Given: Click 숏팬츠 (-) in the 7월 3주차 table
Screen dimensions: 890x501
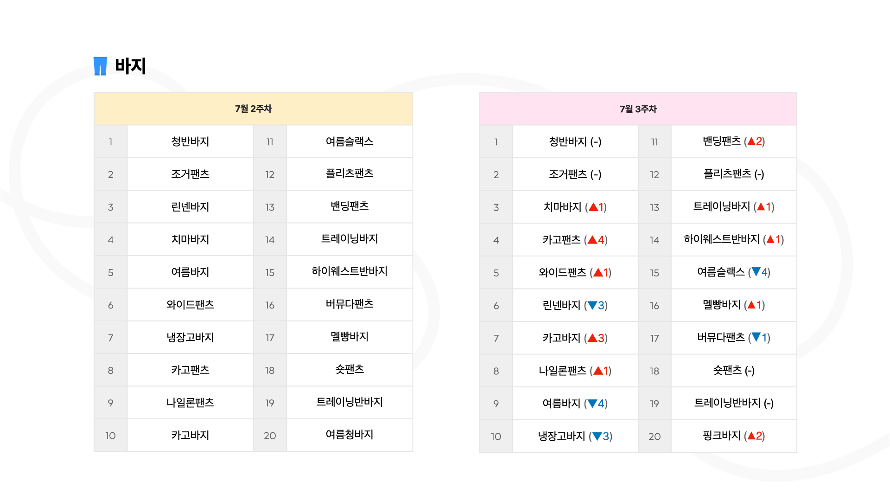Looking at the screenshot, I should click(x=734, y=370).
